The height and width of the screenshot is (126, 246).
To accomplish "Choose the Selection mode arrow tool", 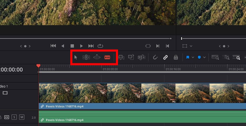I will 76,57.
